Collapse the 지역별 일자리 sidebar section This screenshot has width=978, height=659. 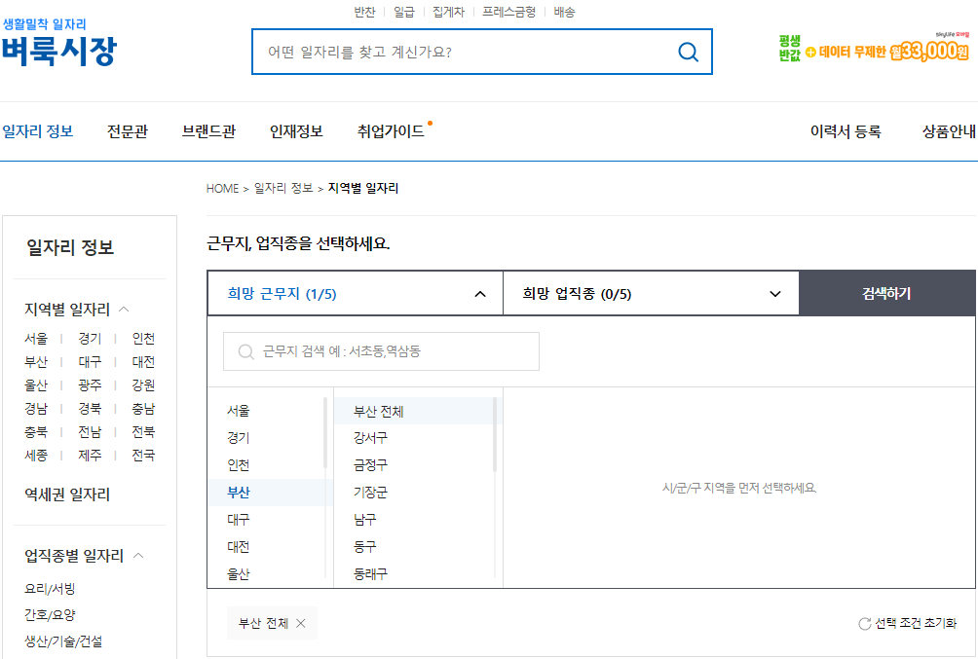(123, 309)
